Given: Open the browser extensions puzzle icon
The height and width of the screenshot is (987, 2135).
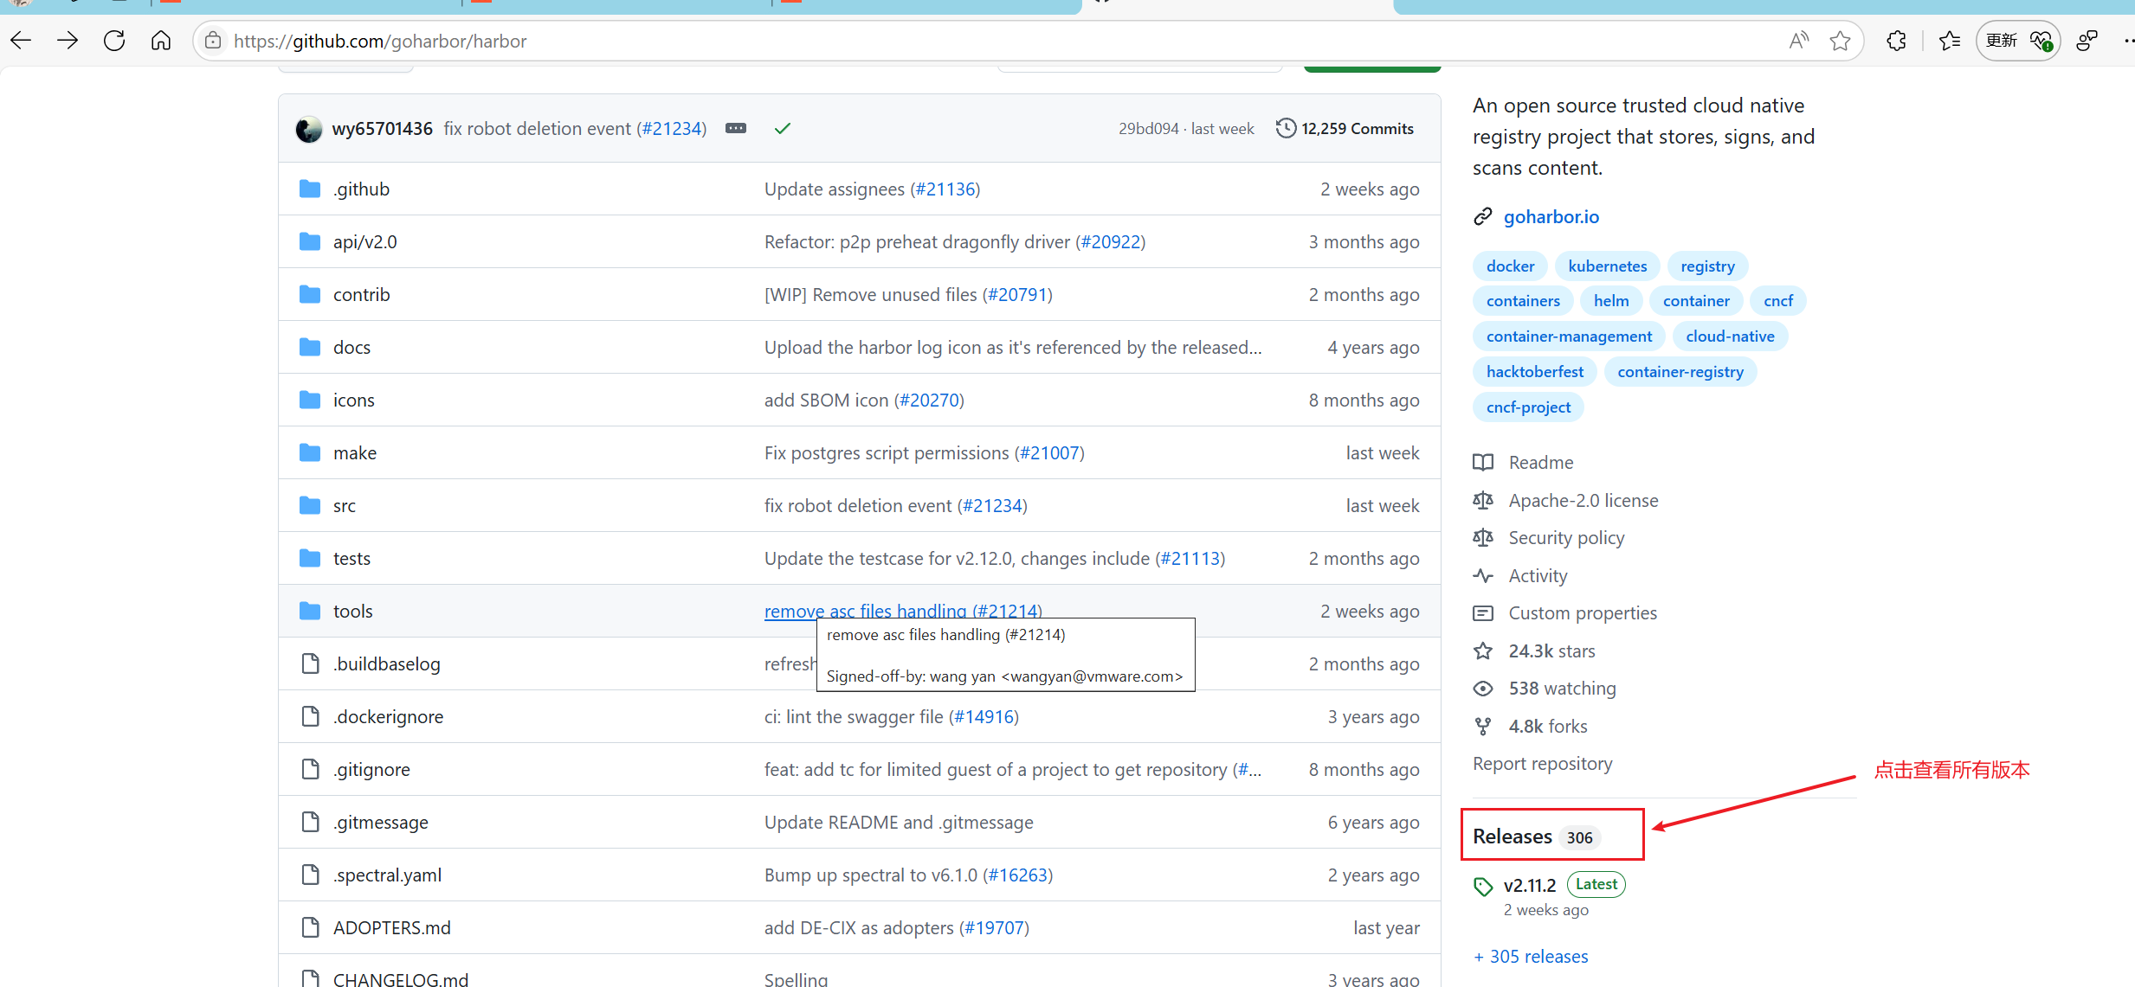Looking at the screenshot, I should [1896, 41].
